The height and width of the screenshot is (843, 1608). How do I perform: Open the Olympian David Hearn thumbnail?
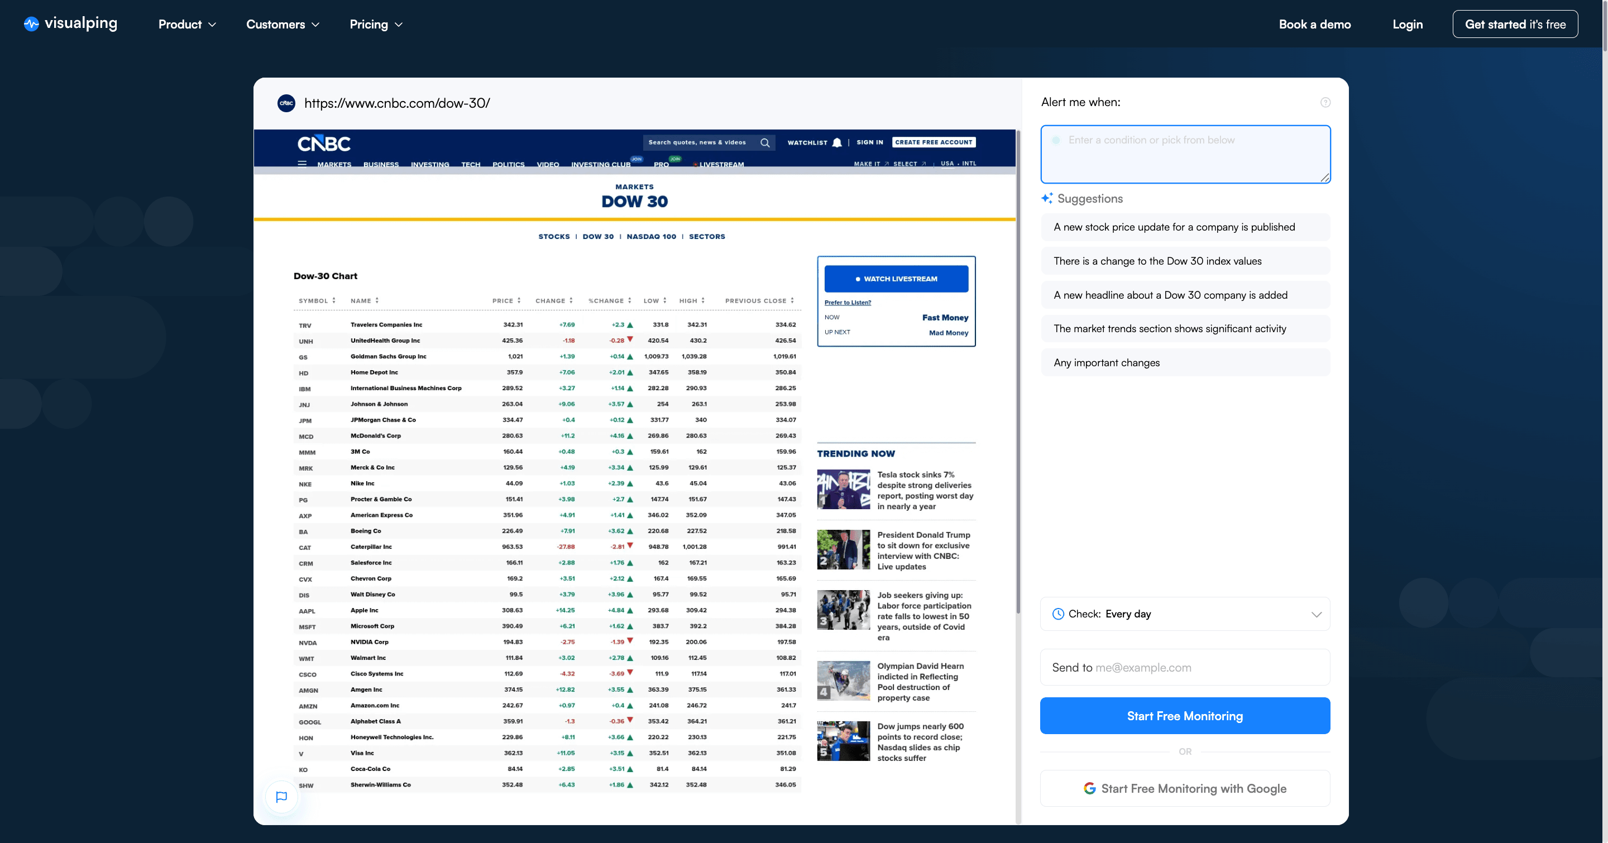click(843, 681)
